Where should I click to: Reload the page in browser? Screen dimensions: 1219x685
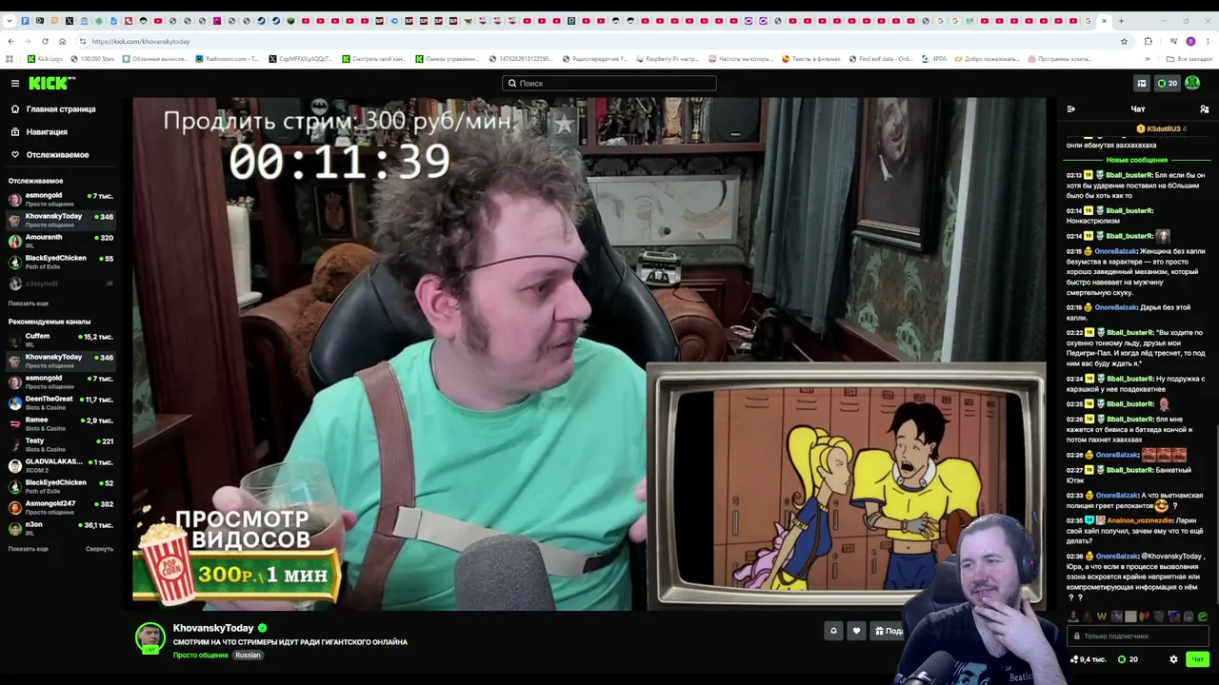coord(45,41)
